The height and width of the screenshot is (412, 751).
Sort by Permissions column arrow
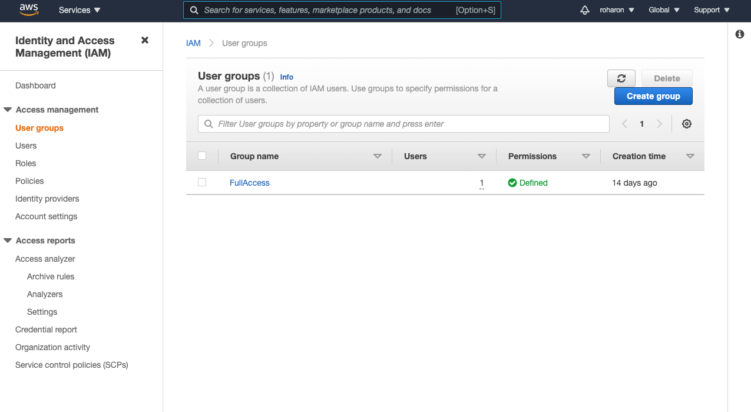586,156
